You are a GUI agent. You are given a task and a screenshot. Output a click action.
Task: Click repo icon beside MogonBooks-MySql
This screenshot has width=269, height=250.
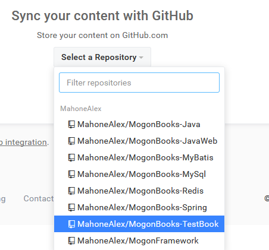click(71, 175)
